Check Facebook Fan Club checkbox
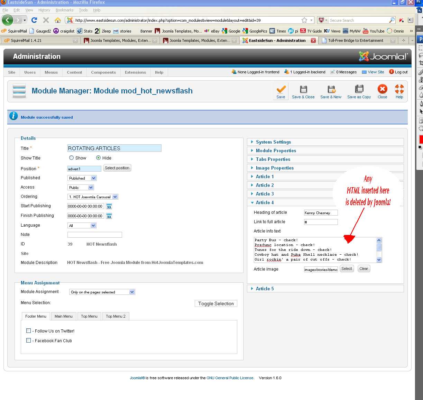 pyautogui.click(x=29, y=340)
